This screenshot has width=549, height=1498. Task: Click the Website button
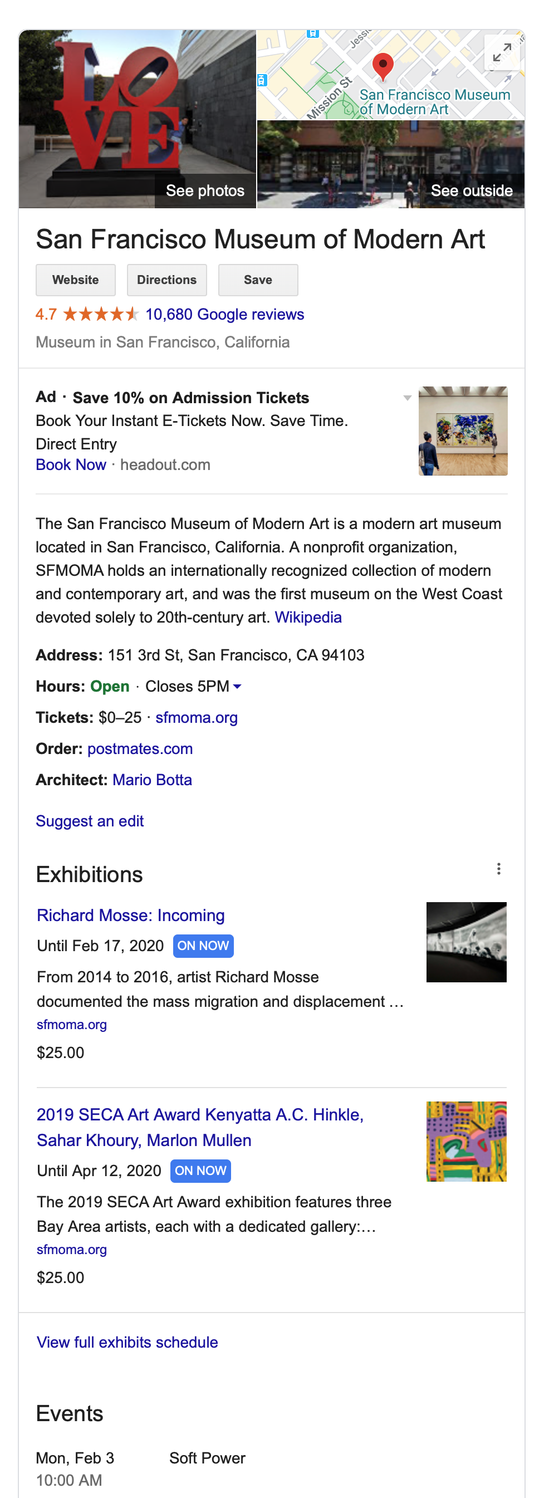(76, 280)
